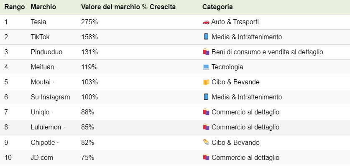
Task: Click the Pinduoduo brand name
Action: coord(46,52)
